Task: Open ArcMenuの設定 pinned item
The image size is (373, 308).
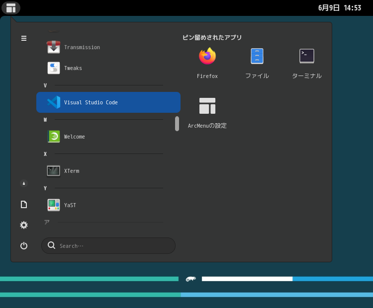Action: (x=207, y=113)
